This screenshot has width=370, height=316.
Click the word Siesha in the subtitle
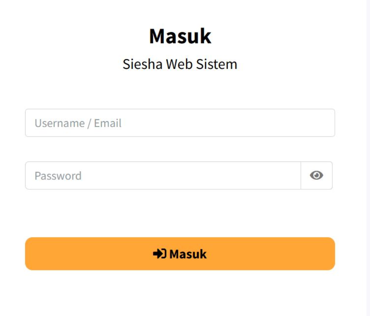click(x=142, y=64)
